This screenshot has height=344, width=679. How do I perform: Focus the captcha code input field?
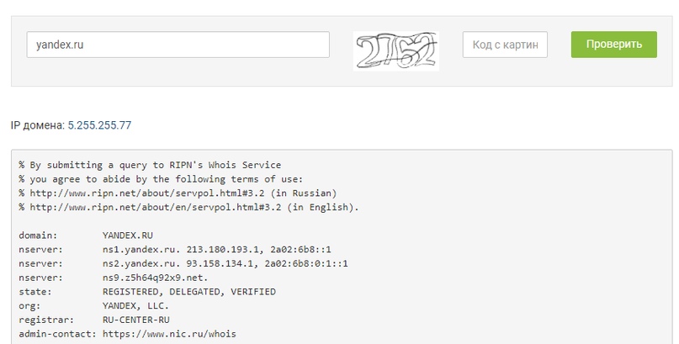[x=505, y=45]
